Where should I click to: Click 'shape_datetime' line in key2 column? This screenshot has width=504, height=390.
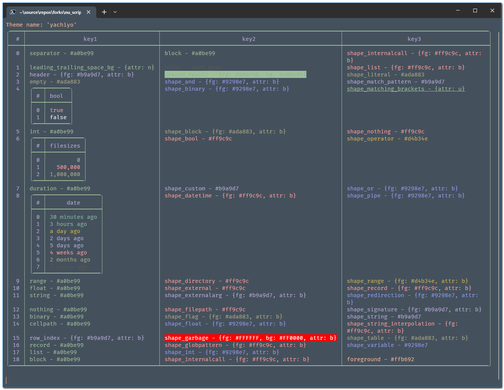(230, 196)
